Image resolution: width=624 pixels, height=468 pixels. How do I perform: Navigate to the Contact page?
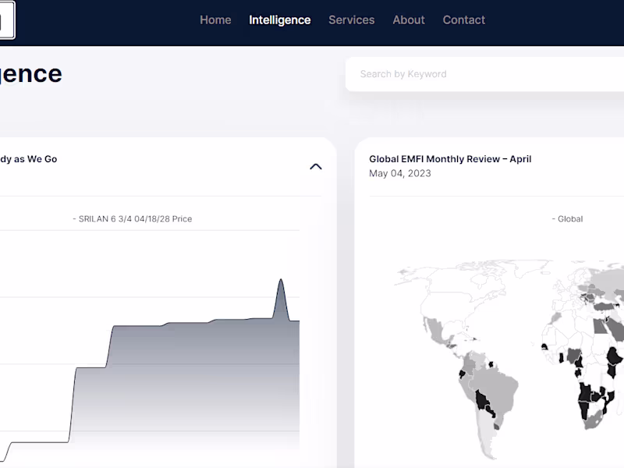[x=463, y=20]
